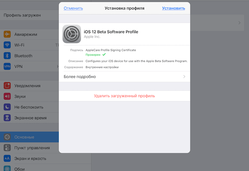
Task: Click the iOS 12 Beta Software Profile title
Action: click(x=111, y=32)
